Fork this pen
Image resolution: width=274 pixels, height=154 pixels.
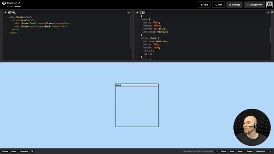[218, 5]
